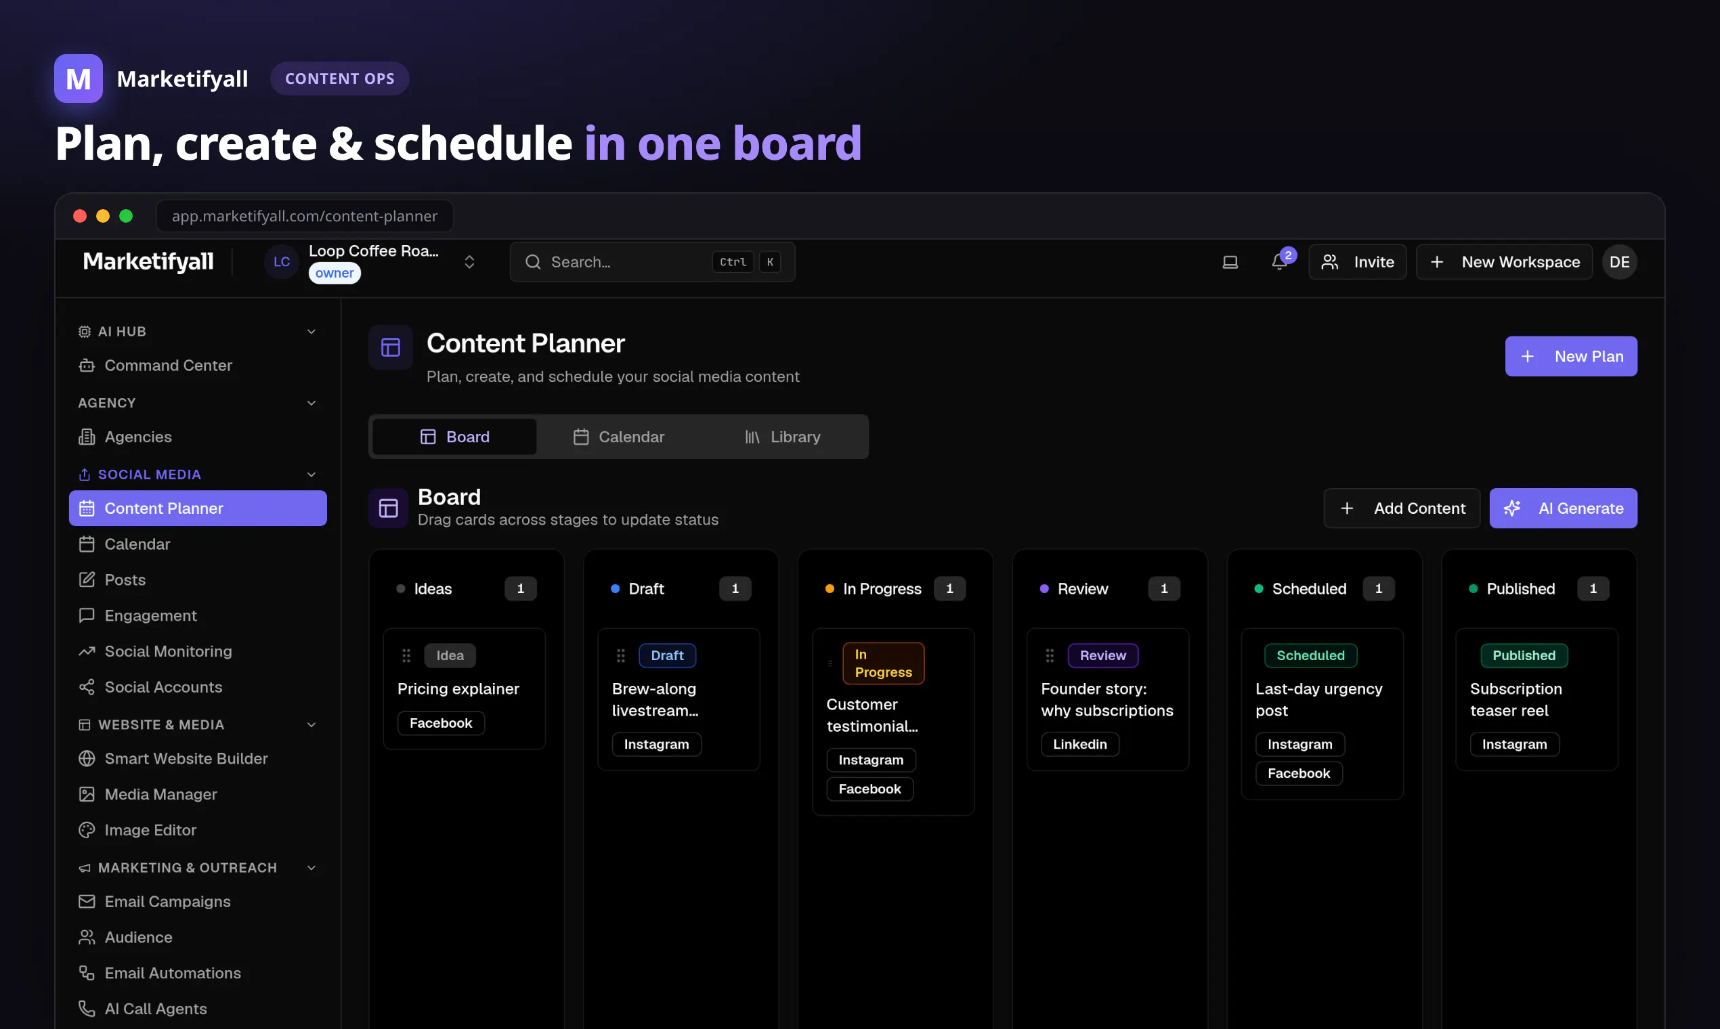This screenshot has height=1029, width=1720.
Task: Select Content Planner sidebar item
Action: click(198, 508)
